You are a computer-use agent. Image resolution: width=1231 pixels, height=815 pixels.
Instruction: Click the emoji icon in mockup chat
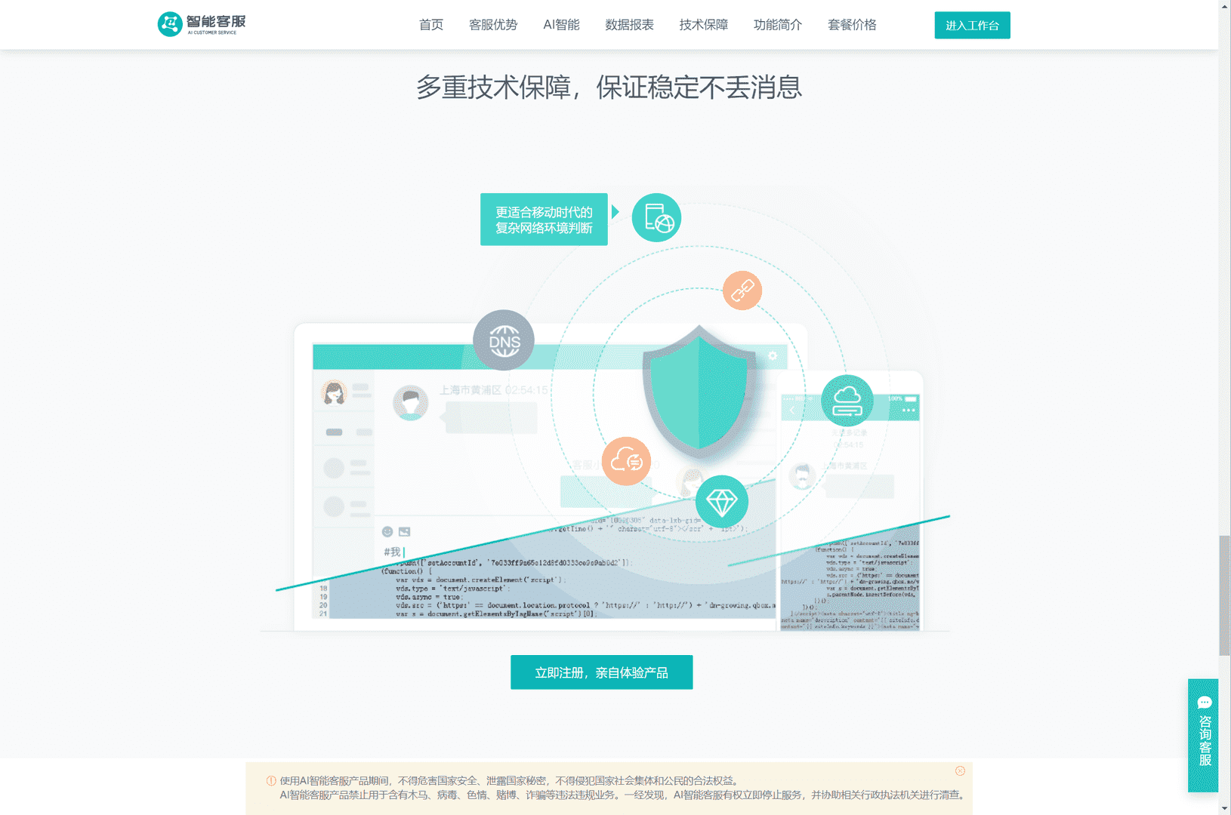(x=387, y=531)
